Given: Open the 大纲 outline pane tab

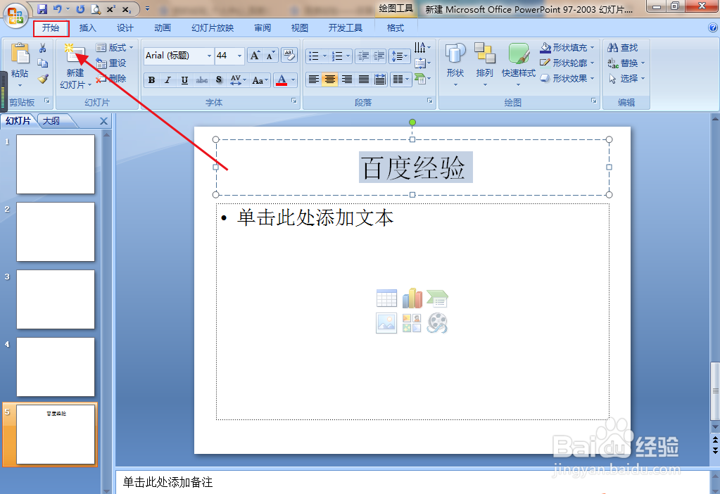Looking at the screenshot, I should click(x=51, y=121).
